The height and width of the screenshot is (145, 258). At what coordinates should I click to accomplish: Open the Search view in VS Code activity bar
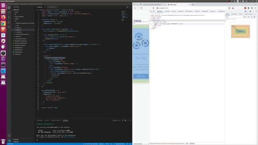[x=9, y=12]
